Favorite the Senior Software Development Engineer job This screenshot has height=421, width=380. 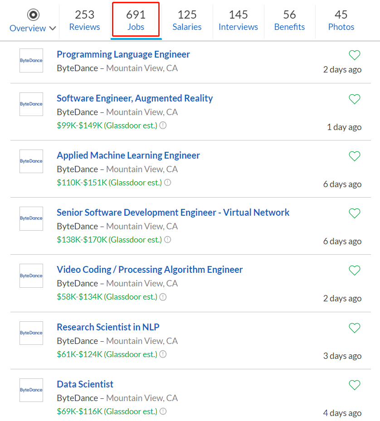click(x=355, y=213)
